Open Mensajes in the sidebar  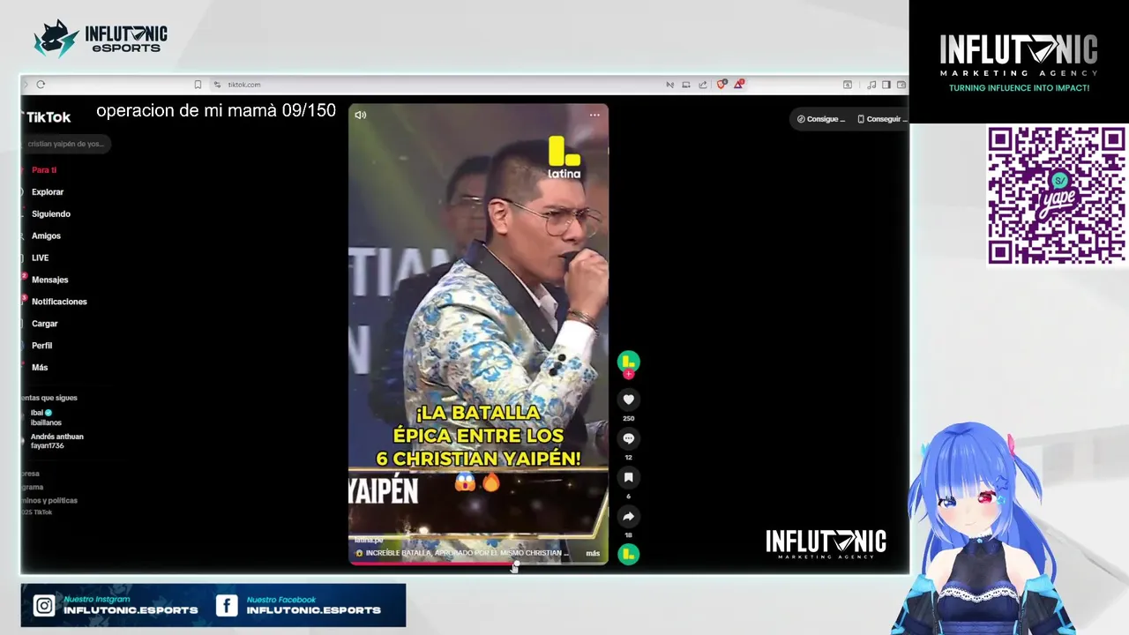49,280
